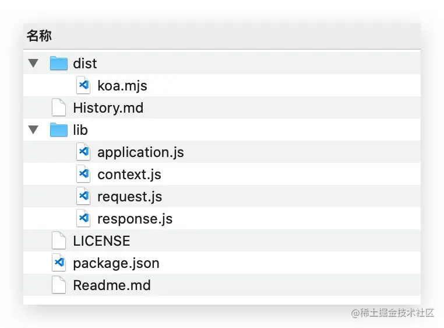444x328 pixels.
Task: Select the package.json file name
Action: click(x=116, y=263)
